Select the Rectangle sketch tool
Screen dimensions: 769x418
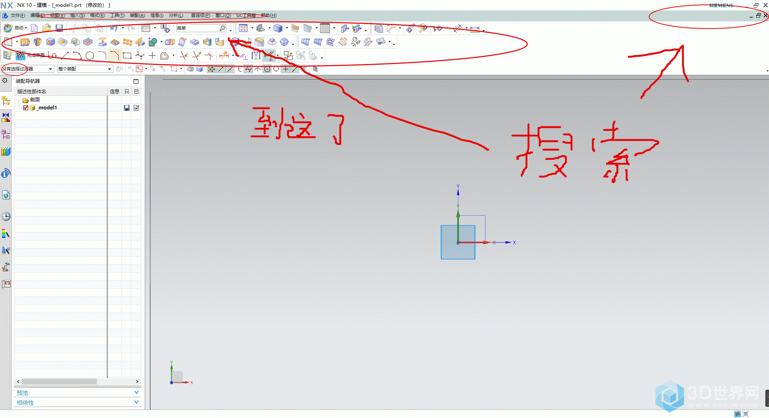click(127, 56)
